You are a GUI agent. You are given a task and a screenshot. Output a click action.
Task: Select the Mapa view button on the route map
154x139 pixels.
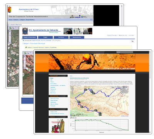click(x=113, y=87)
